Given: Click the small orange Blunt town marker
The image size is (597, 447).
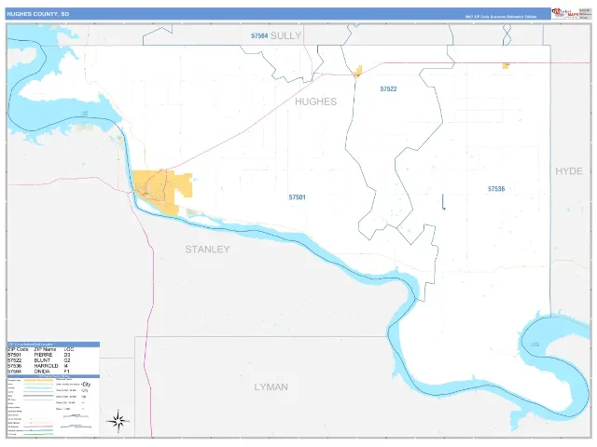Looking at the screenshot, I should 358,71.
